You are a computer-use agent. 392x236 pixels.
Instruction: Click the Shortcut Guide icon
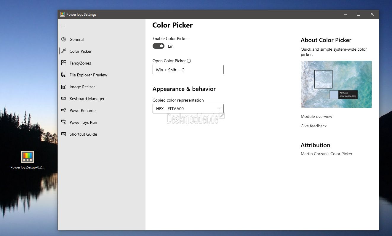(64, 134)
